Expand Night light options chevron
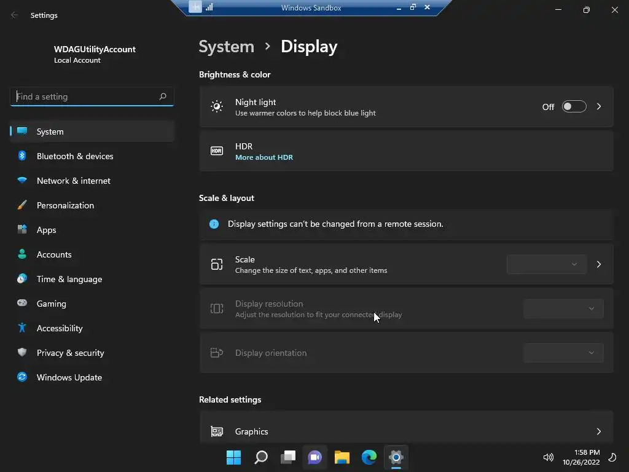Viewport: 629px width, 472px height. 599,107
